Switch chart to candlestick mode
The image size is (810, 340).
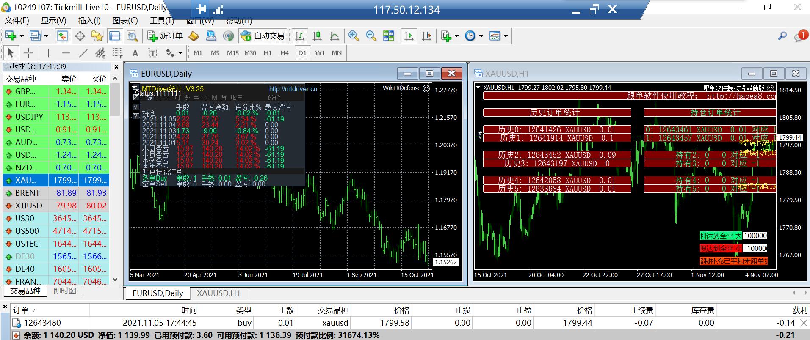pyautogui.click(x=317, y=36)
